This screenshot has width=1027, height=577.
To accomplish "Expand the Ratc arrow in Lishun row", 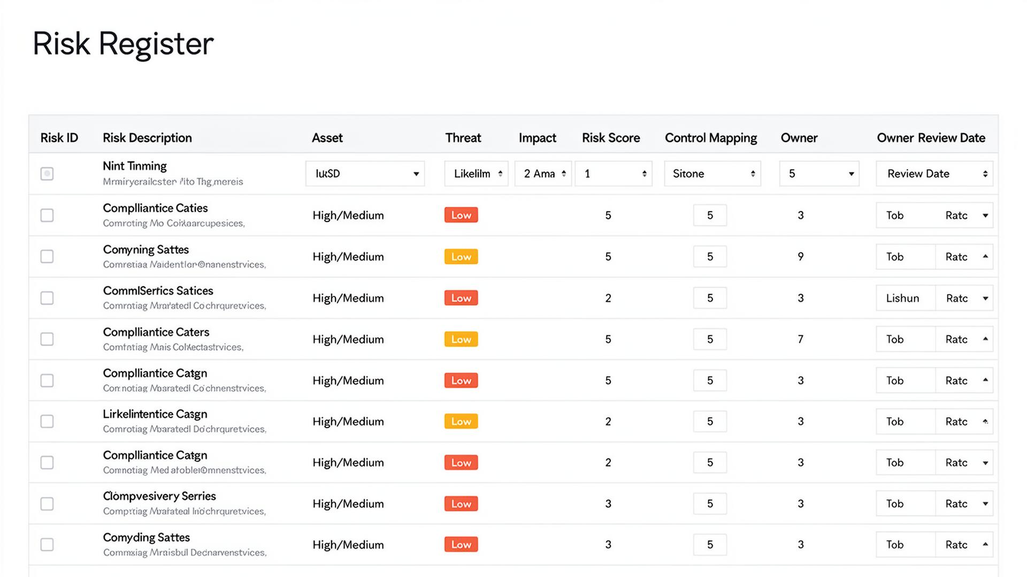I will [x=985, y=298].
